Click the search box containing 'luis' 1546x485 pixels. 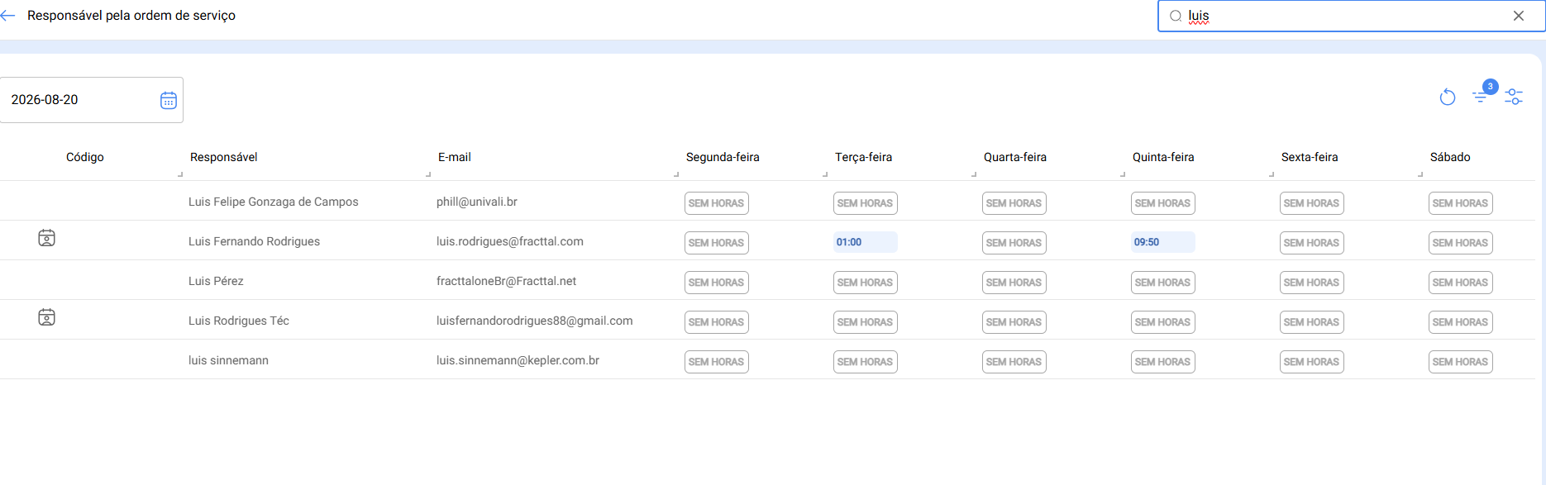[x=1351, y=16]
